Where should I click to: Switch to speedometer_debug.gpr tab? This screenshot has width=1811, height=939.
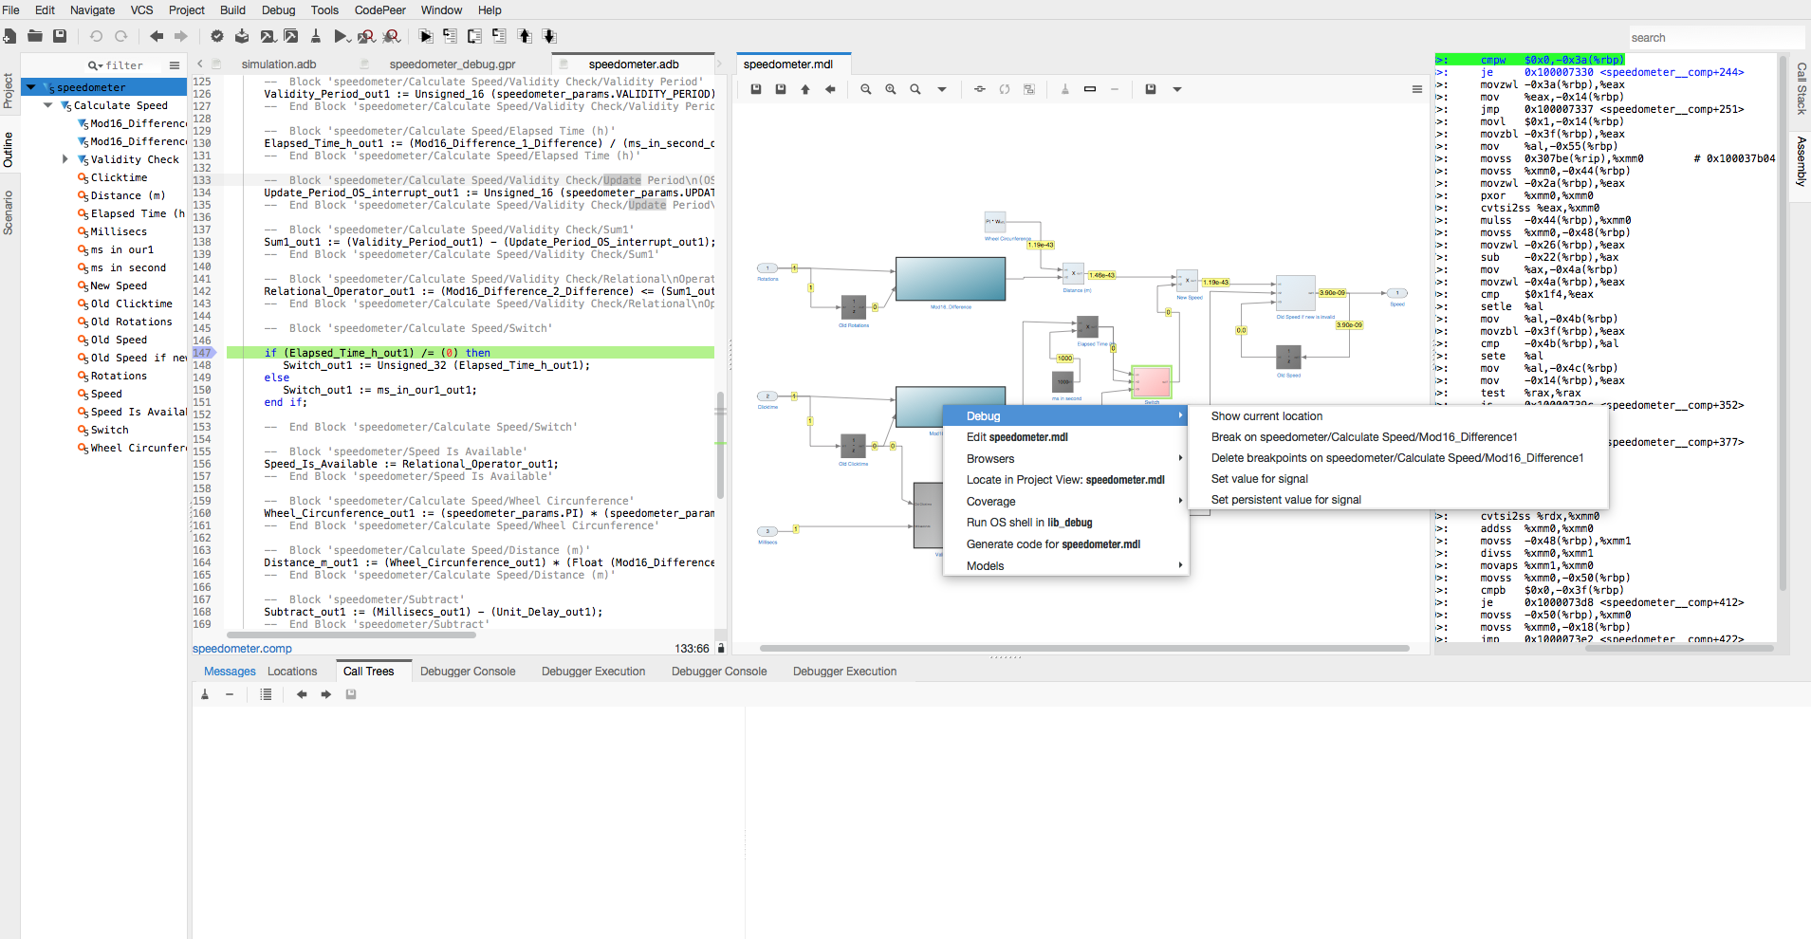(453, 64)
